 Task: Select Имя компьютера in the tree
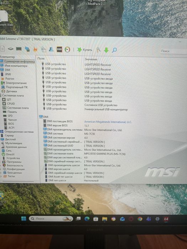coord(16,66)
